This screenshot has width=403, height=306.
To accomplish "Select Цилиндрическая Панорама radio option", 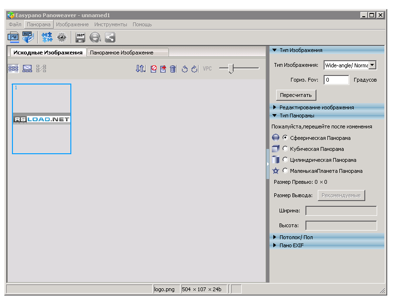I will 285,160.
